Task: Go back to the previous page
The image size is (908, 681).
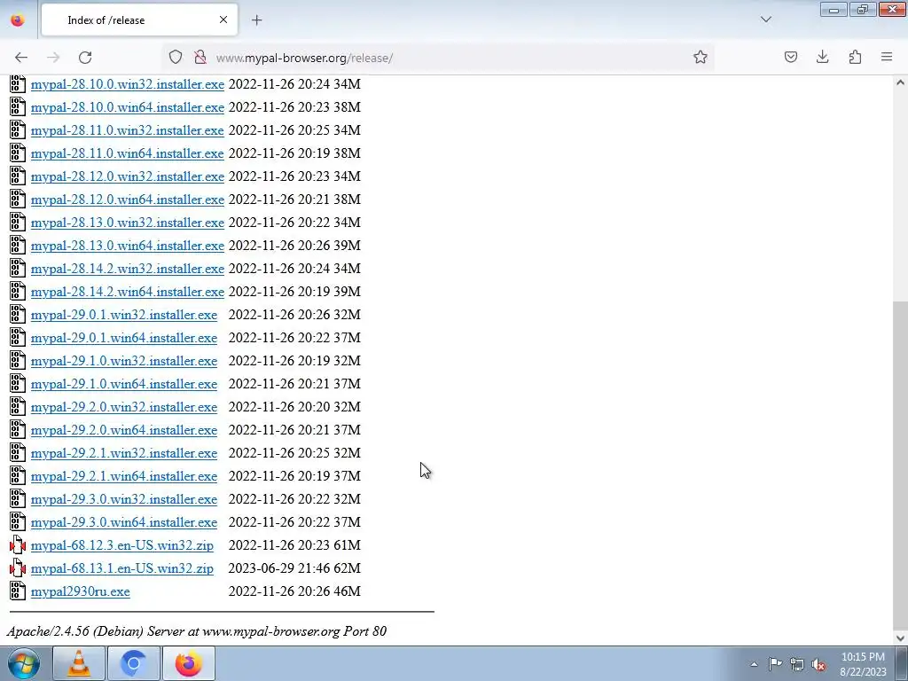Action: coord(21,58)
